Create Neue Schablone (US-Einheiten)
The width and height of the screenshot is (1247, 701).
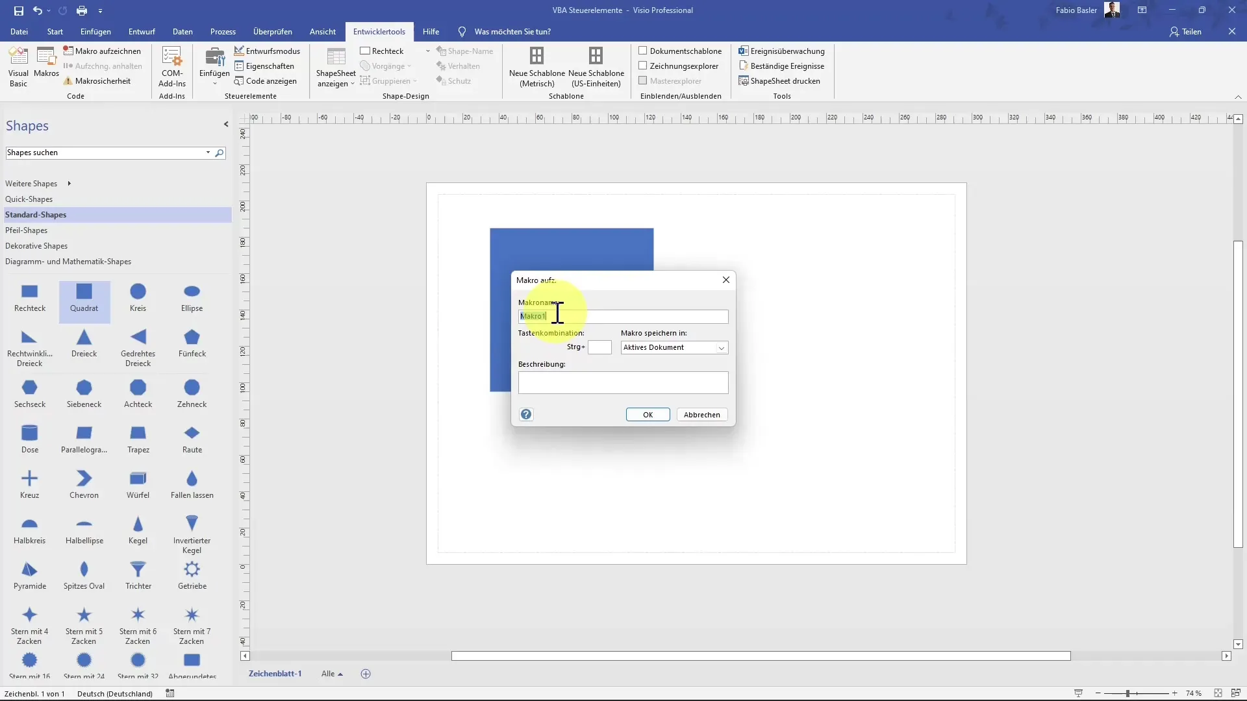coord(596,67)
